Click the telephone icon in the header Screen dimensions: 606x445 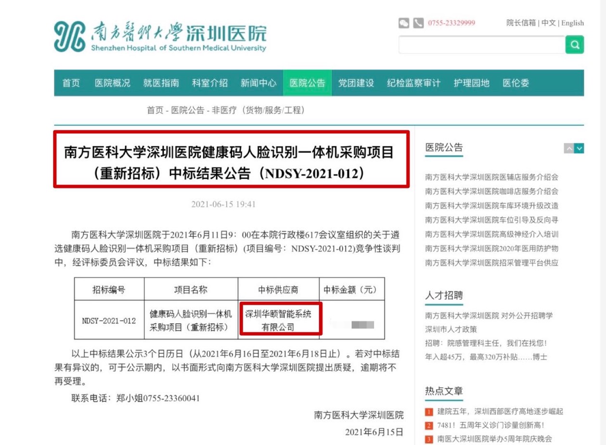(418, 23)
